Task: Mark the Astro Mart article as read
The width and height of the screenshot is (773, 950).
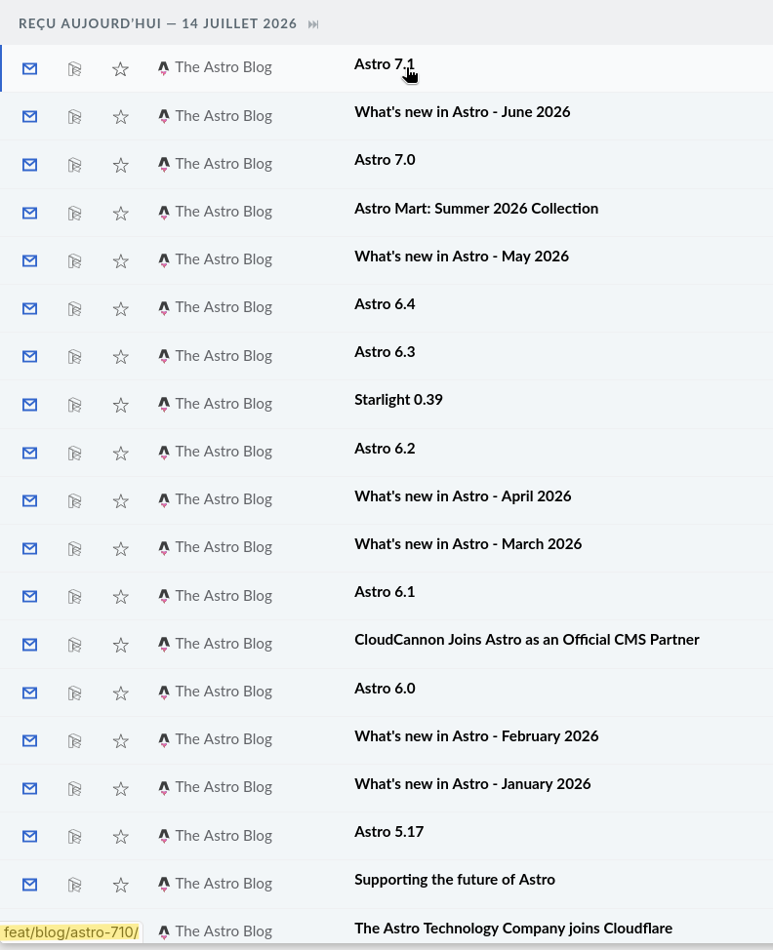Action: click(29, 213)
